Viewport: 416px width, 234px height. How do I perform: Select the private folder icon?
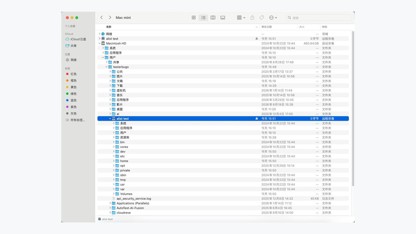tap(117, 170)
